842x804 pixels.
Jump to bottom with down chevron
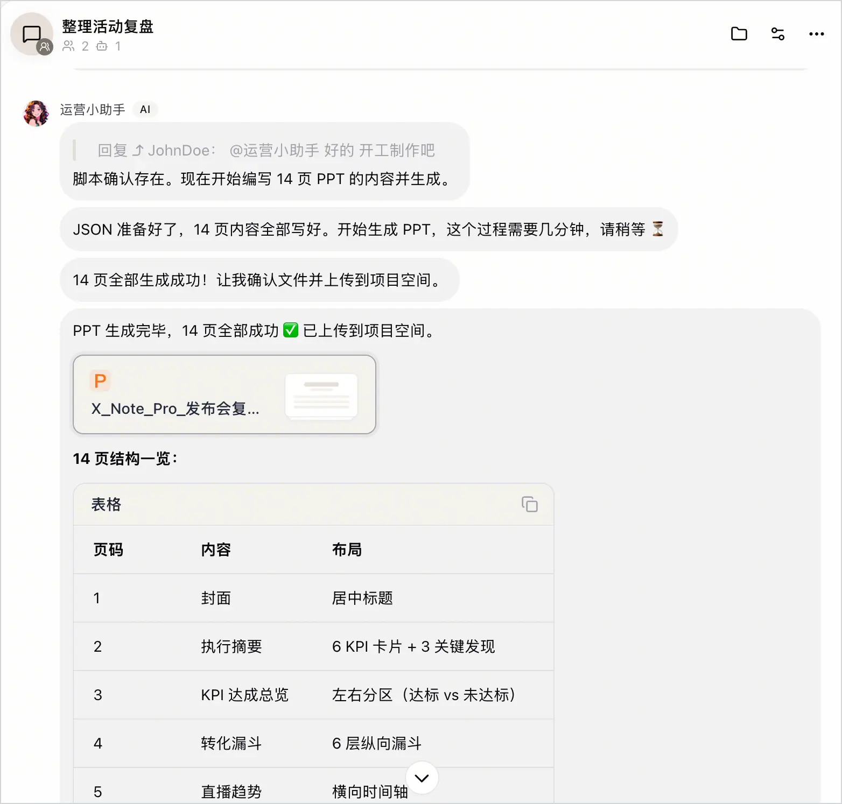(422, 778)
